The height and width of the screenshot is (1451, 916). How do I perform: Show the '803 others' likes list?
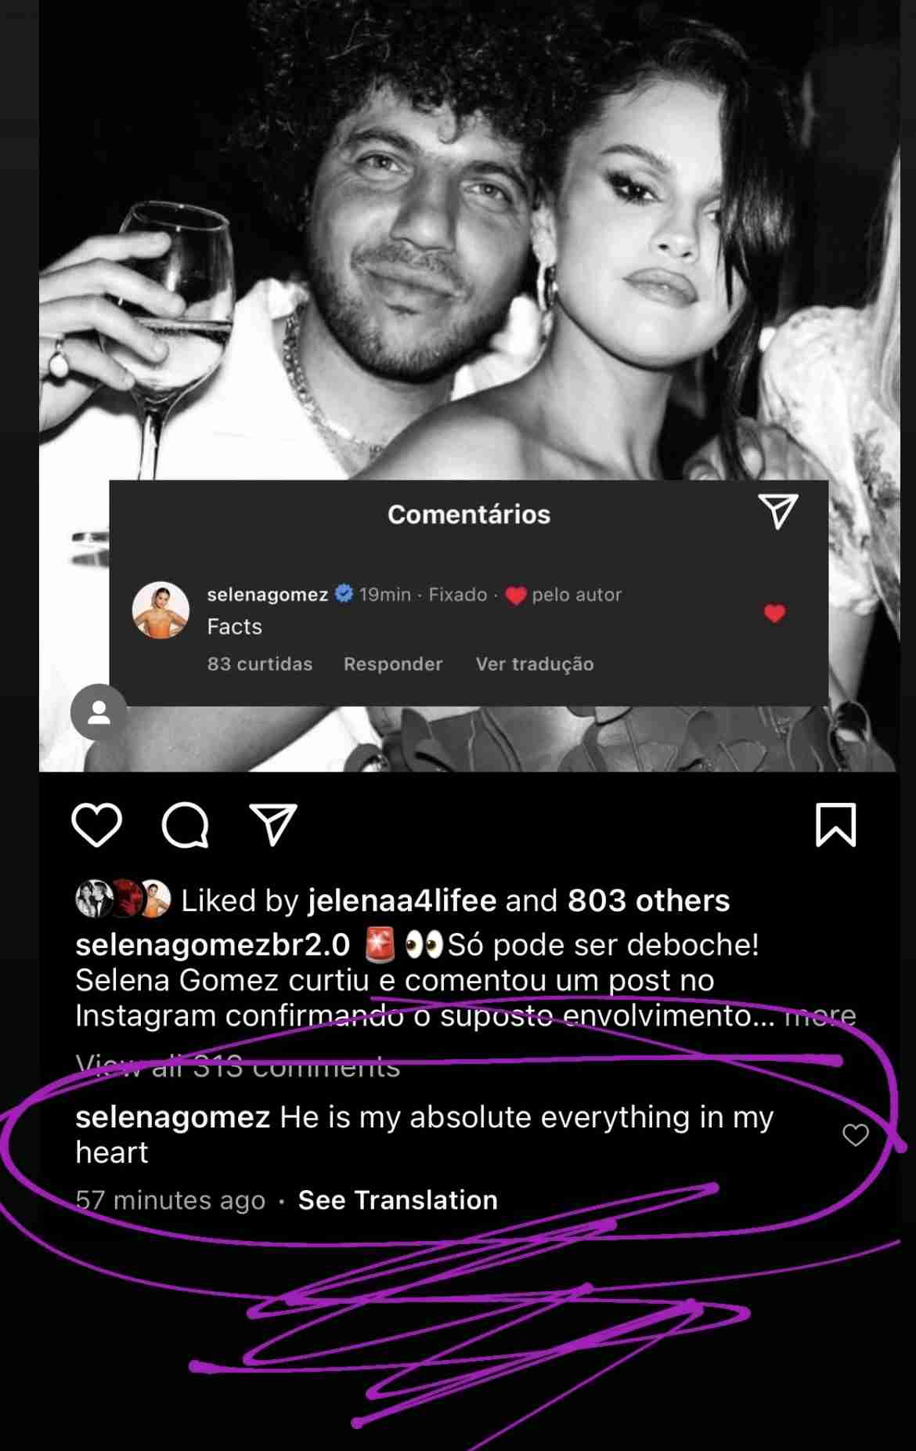click(x=648, y=901)
